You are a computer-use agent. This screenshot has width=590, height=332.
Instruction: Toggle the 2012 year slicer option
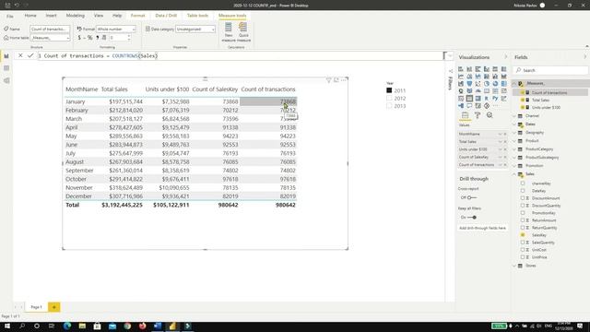coord(389,99)
